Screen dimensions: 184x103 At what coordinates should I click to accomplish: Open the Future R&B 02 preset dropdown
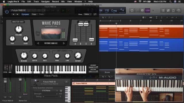click(x=28, y=10)
